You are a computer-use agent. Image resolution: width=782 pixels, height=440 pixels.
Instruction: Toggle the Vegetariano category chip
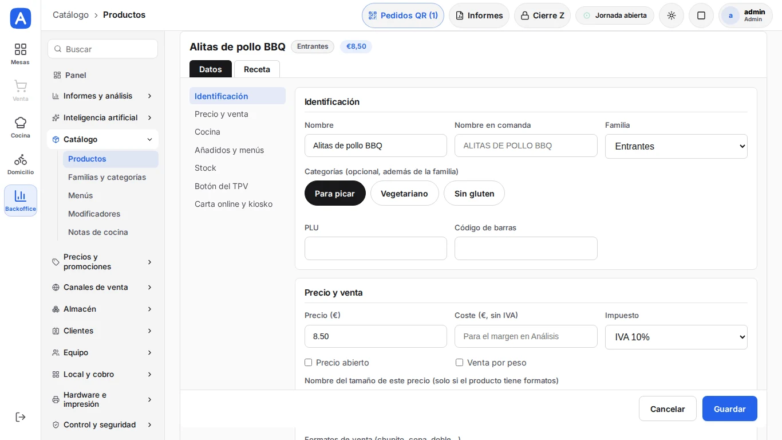coord(404,194)
